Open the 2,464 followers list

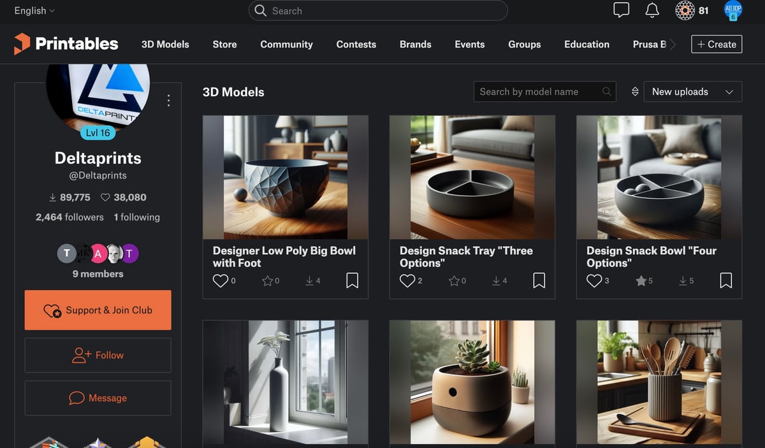click(69, 217)
